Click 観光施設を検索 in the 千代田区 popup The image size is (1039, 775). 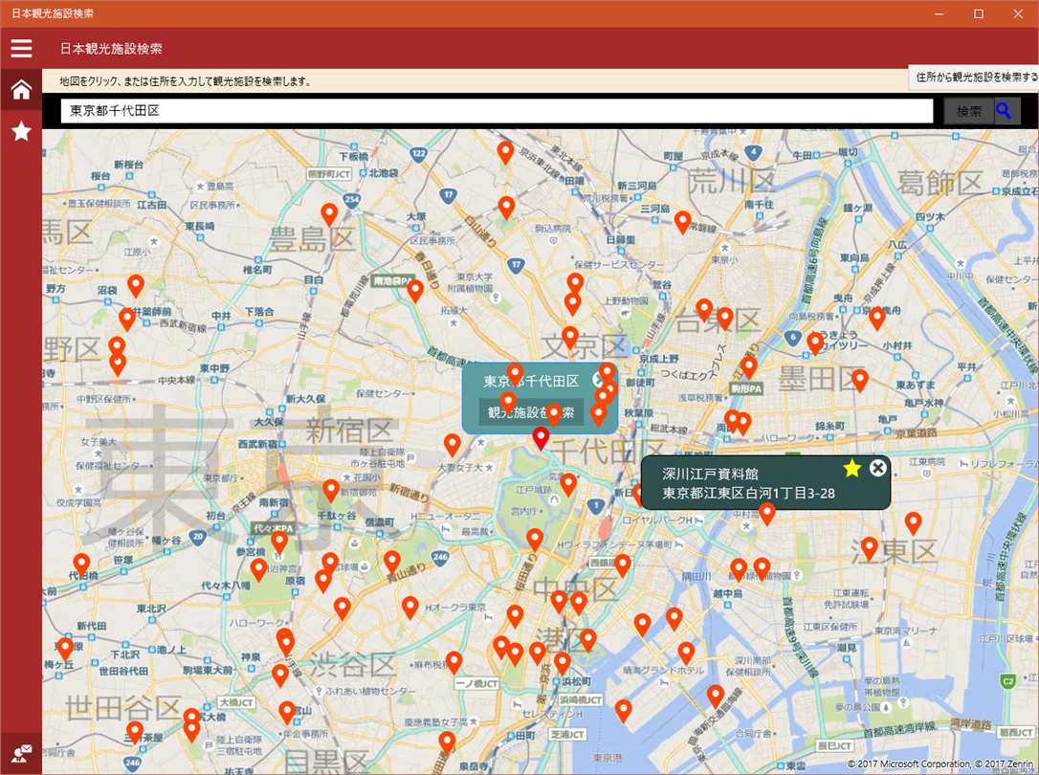tap(531, 412)
